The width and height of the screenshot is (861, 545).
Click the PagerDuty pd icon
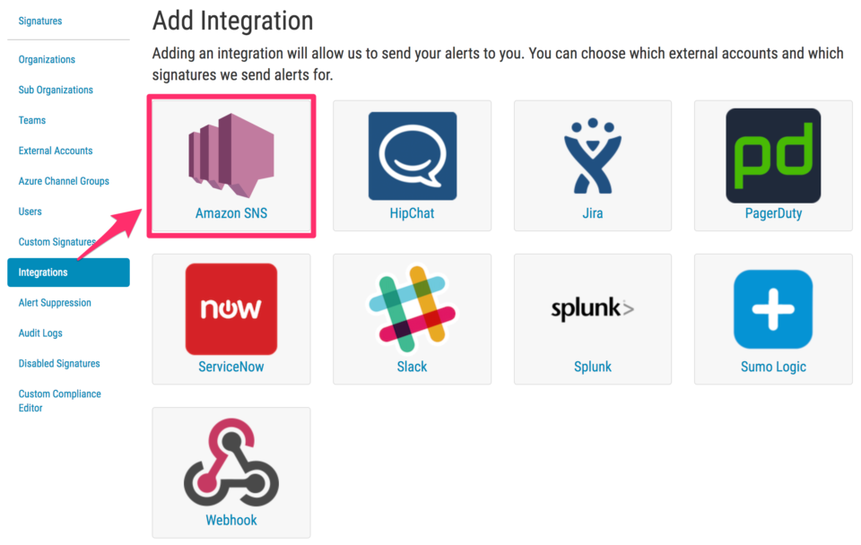point(773,156)
